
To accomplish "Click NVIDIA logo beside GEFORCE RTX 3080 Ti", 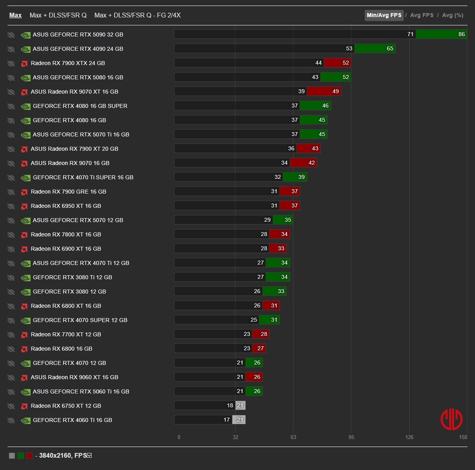I will [x=25, y=278].
